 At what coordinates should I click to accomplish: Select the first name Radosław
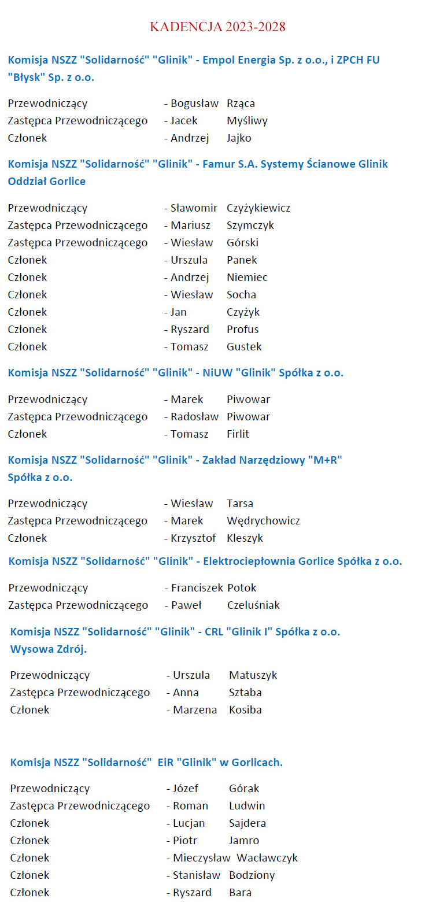pos(194,417)
